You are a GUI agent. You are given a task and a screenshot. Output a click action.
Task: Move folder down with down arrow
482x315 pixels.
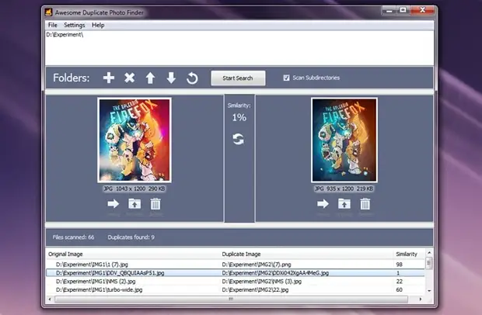(171, 78)
